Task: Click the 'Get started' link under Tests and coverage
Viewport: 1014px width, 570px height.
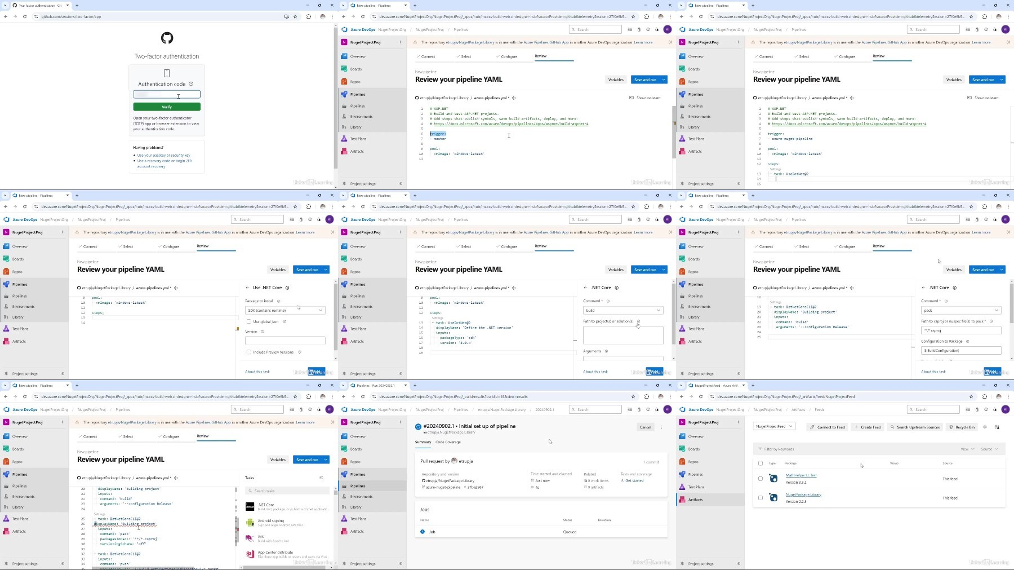Action: (x=634, y=481)
